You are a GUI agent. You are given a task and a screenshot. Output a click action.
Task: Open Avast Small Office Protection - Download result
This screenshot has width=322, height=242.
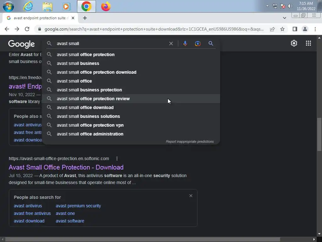click(x=66, y=167)
